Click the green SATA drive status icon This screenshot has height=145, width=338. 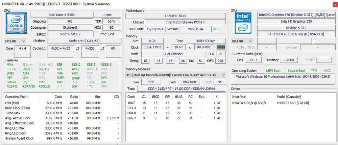point(233,103)
